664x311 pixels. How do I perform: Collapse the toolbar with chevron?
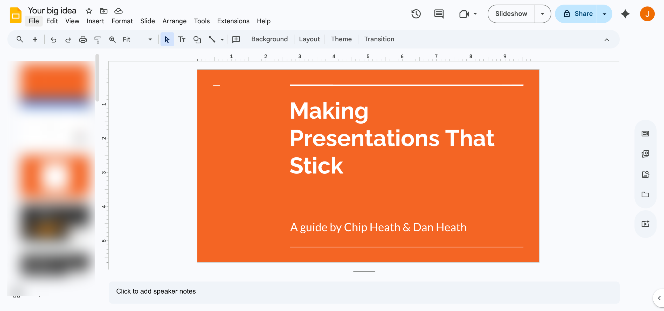[606, 40]
